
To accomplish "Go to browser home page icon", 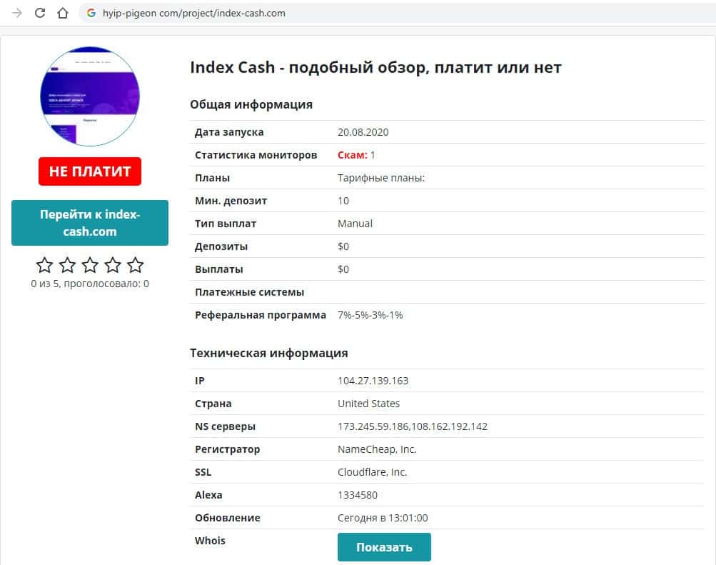I will (63, 13).
